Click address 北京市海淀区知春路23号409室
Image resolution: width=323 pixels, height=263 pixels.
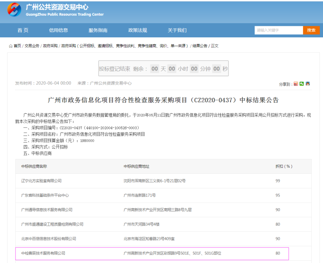click(149, 239)
